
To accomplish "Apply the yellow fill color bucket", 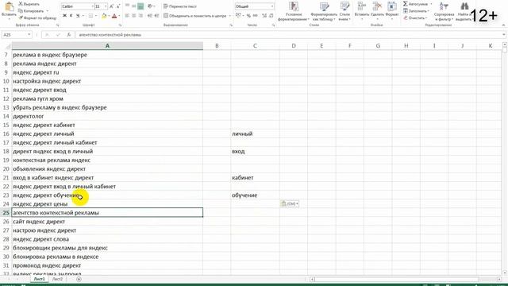I will (x=104, y=16).
